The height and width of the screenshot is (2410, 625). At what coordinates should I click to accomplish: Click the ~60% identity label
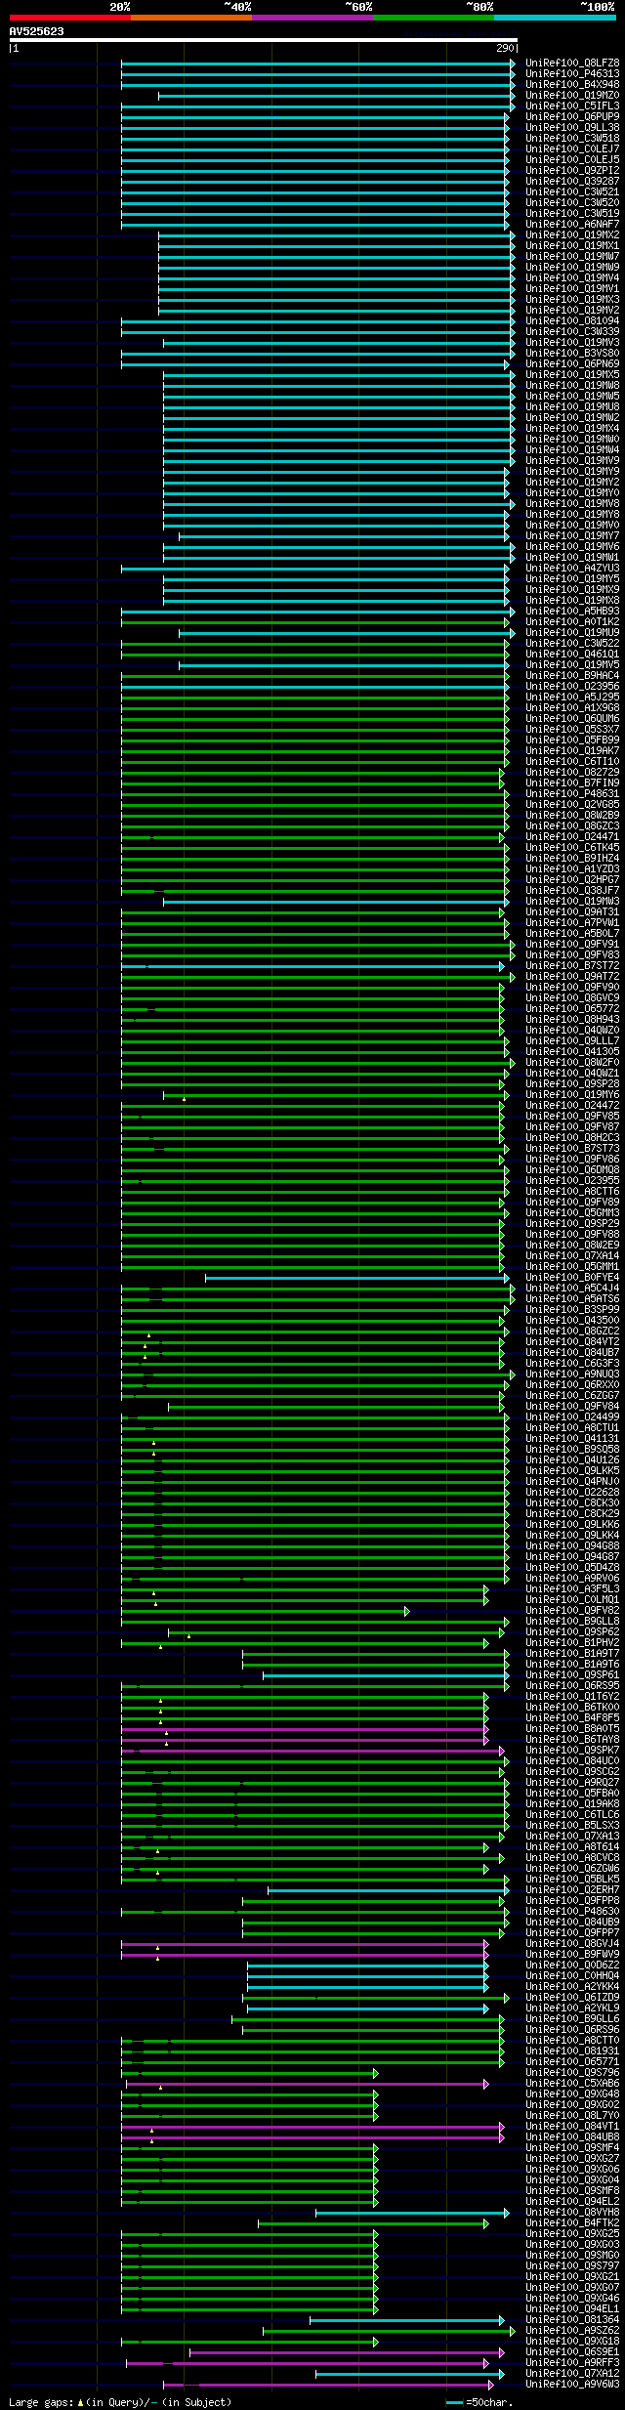pos(358,6)
